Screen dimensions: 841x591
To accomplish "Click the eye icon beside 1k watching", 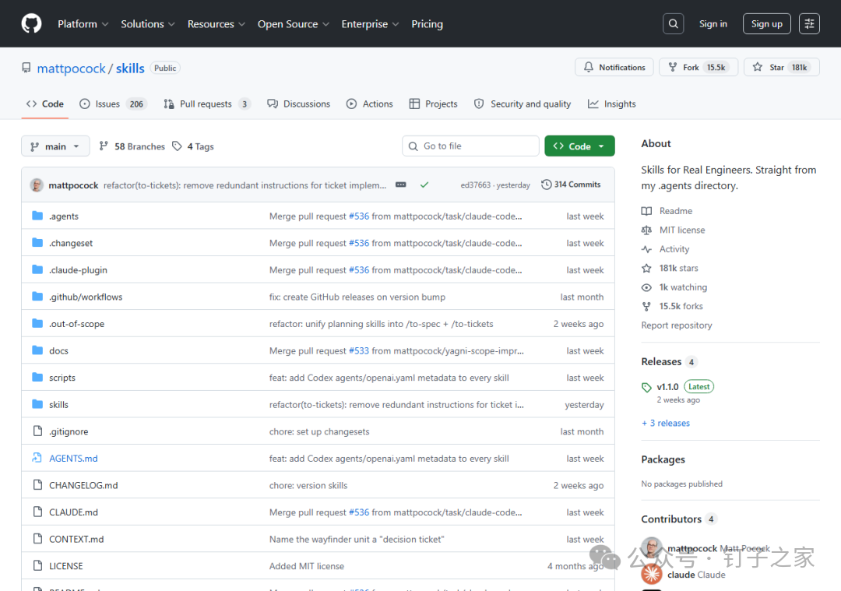I will click(646, 287).
